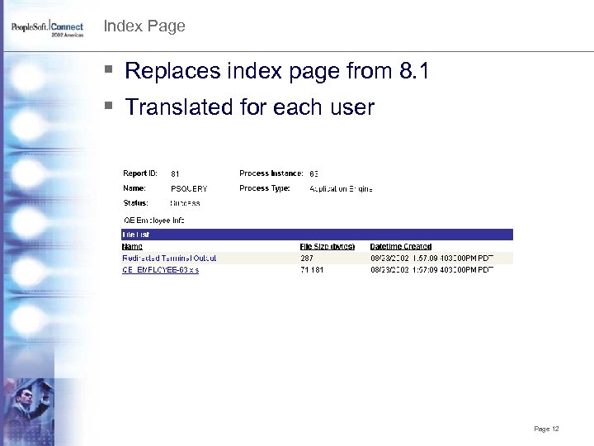Select the Page 12 footer text
Screen dimensions: 594x446
546,429
